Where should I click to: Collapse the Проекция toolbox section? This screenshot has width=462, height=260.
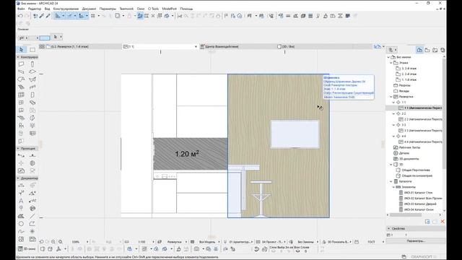point(18,149)
